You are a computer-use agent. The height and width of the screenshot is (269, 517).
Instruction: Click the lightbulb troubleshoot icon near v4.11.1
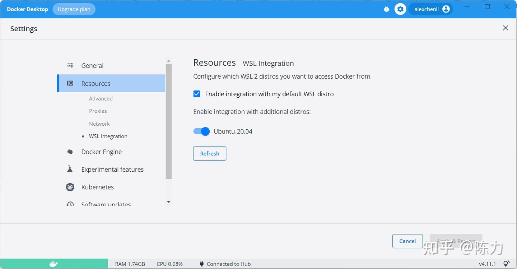click(506, 263)
